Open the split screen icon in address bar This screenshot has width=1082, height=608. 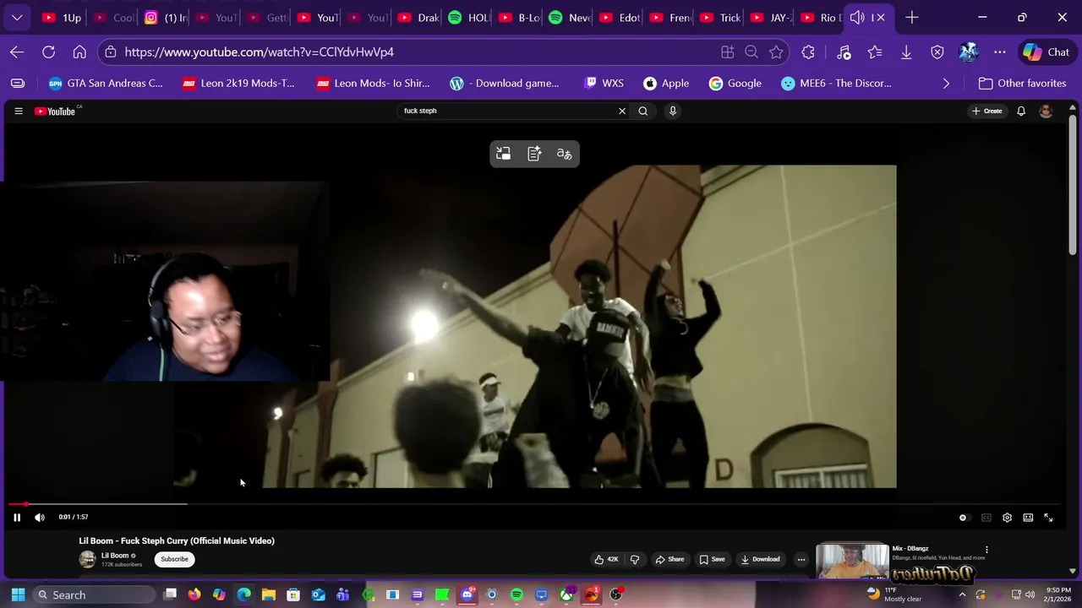728,52
